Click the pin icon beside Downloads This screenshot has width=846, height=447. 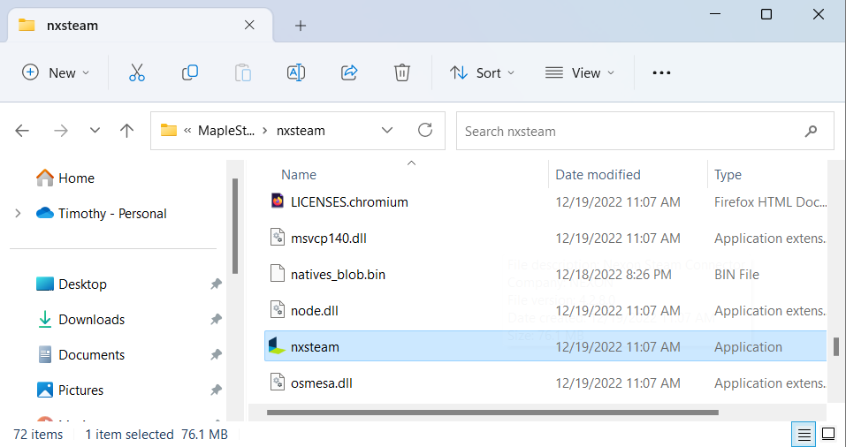click(216, 320)
